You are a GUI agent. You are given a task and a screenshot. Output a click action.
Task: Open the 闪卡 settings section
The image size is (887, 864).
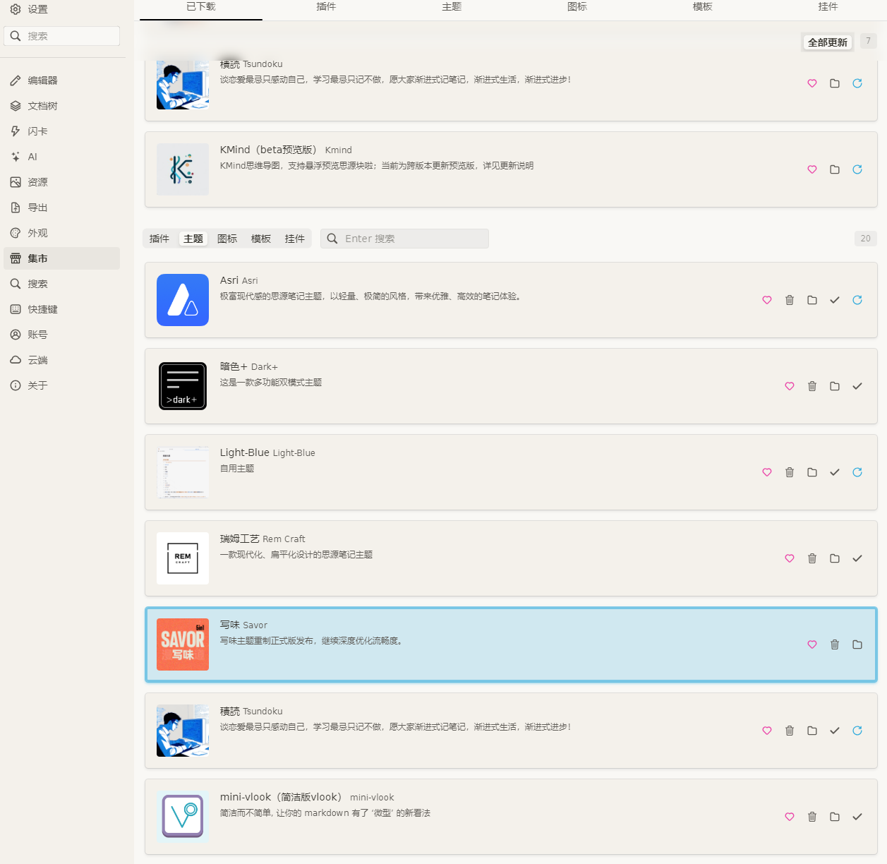coord(61,131)
